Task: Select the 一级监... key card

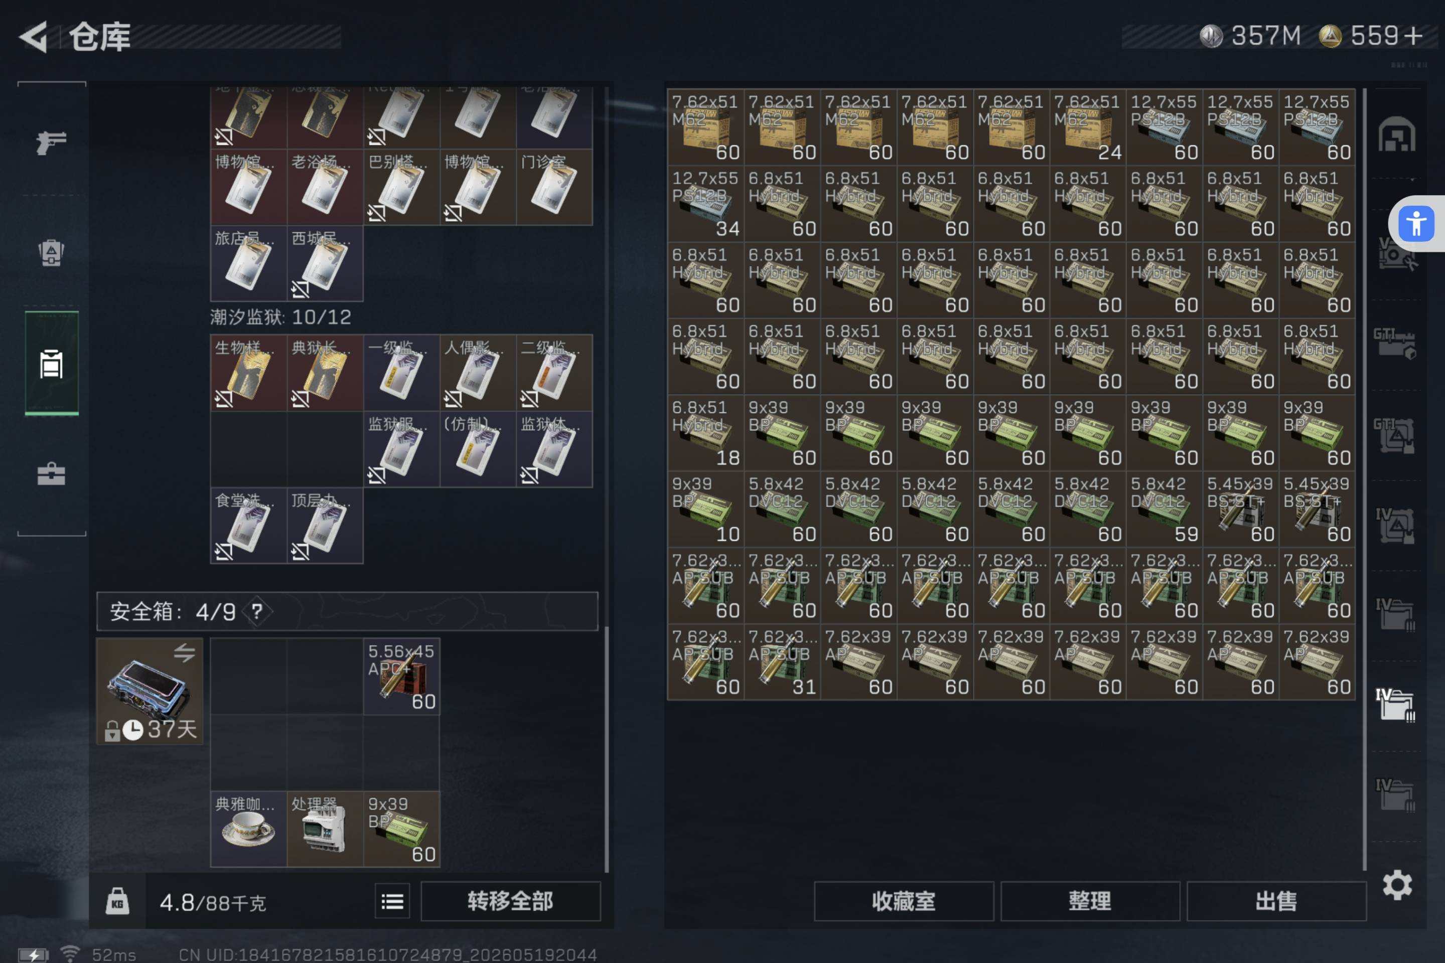Action: coord(401,372)
